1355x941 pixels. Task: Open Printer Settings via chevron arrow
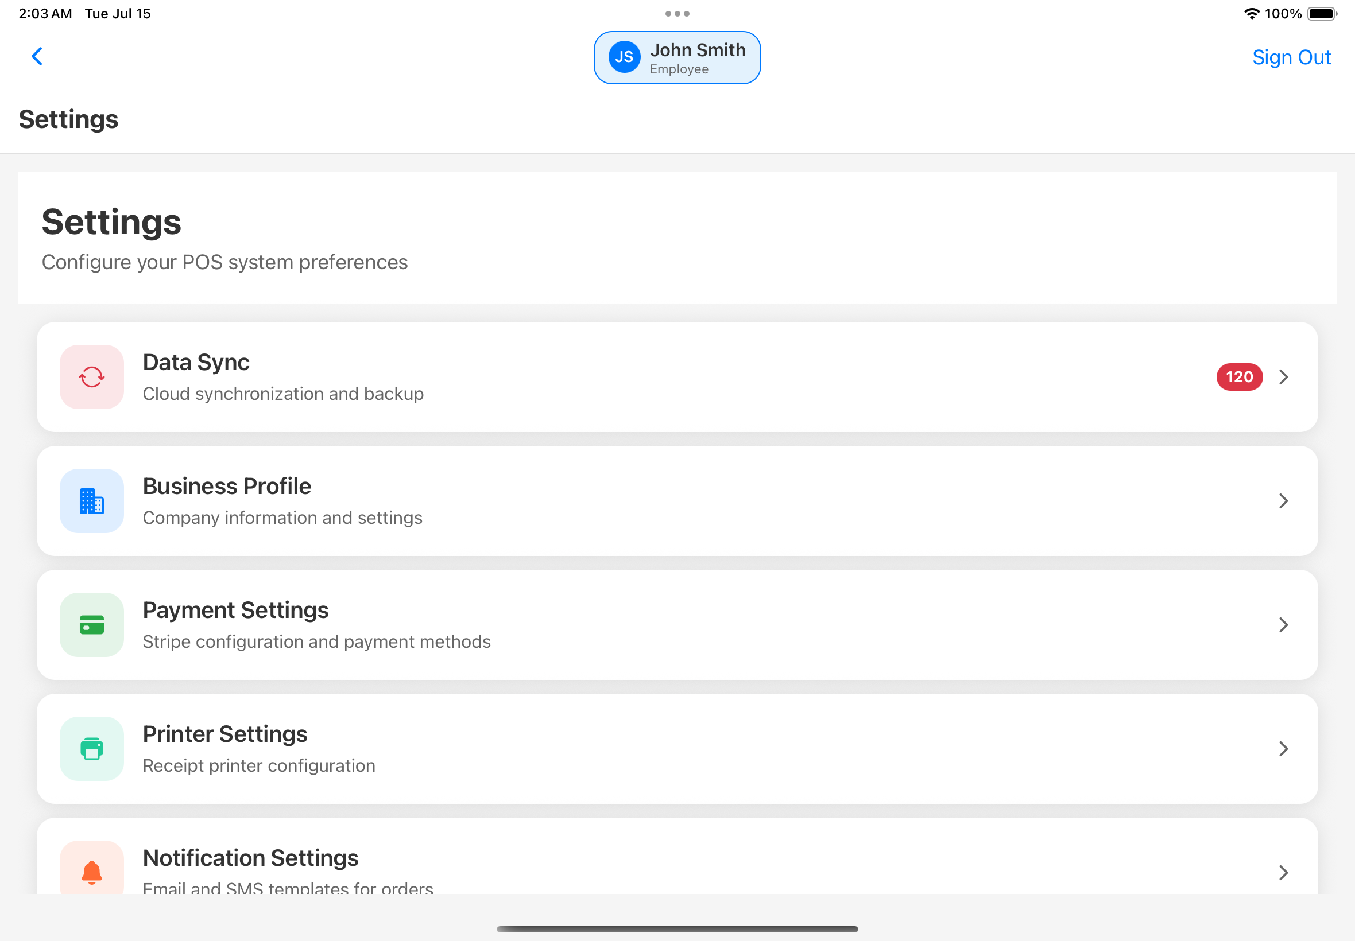pyautogui.click(x=1283, y=748)
